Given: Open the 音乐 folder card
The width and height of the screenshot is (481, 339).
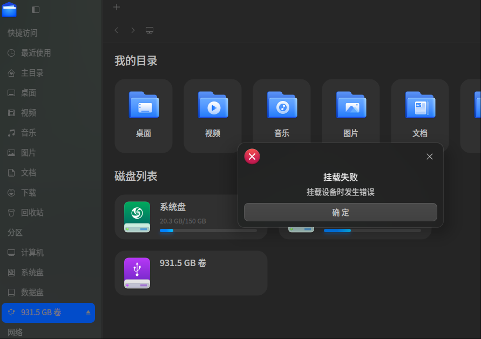Looking at the screenshot, I should pyautogui.click(x=282, y=112).
